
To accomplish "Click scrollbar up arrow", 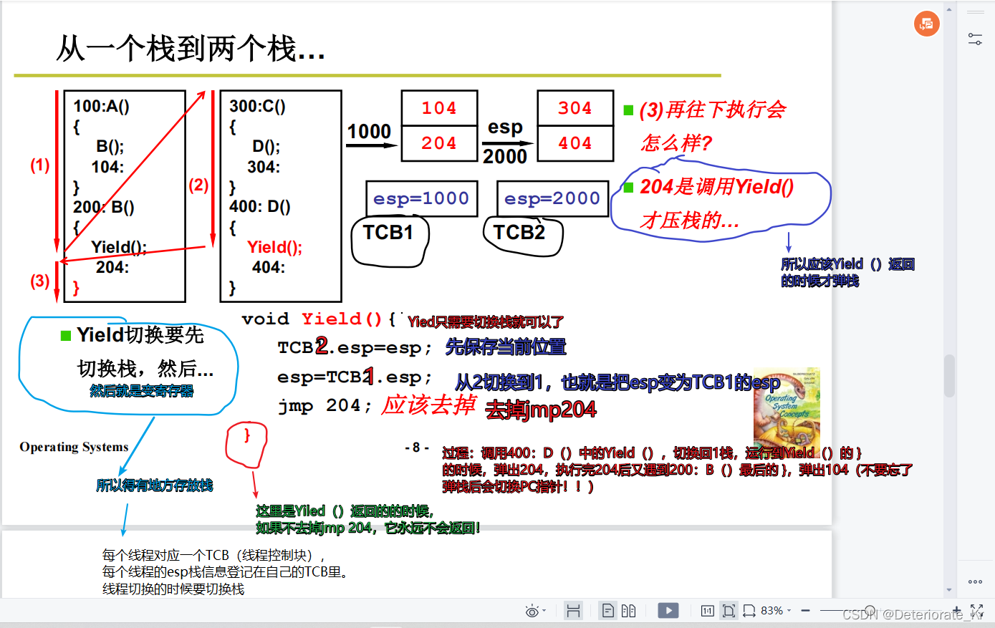I will pyautogui.click(x=949, y=10).
